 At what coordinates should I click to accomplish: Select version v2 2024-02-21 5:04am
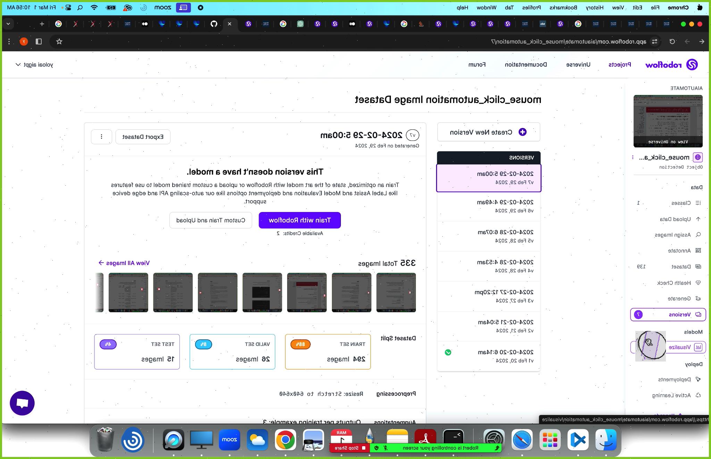point(488,326)
